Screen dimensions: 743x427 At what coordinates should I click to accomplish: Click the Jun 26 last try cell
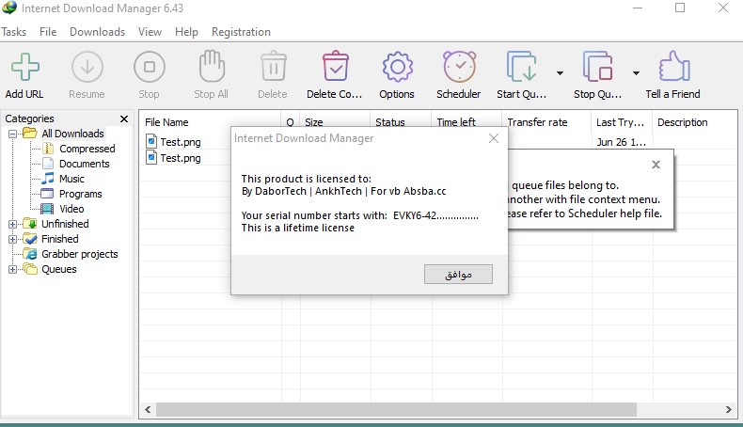click(622, 142)
